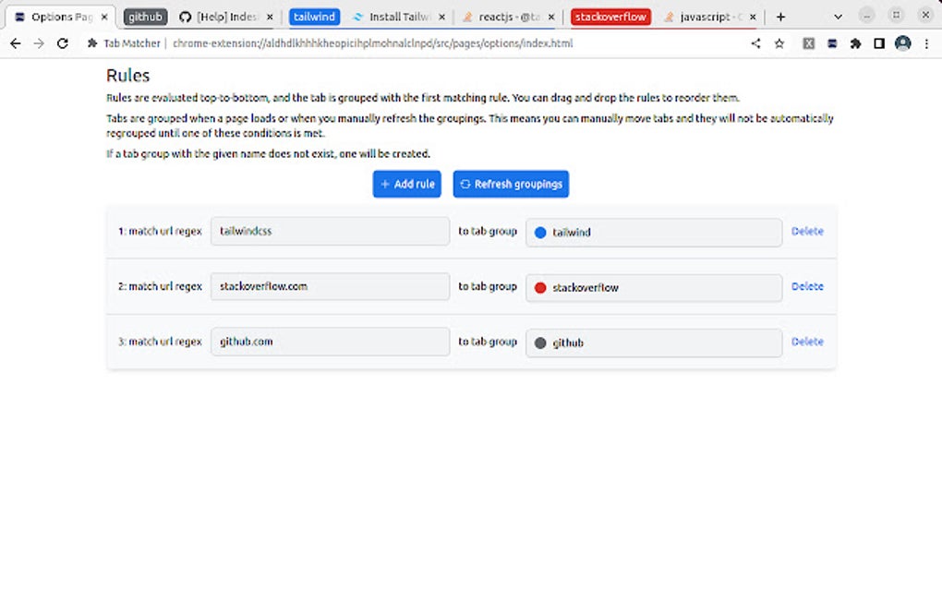Click the '3: match url regex' label
The height and width of the screenshot is (589, 942).
[160, 342]
